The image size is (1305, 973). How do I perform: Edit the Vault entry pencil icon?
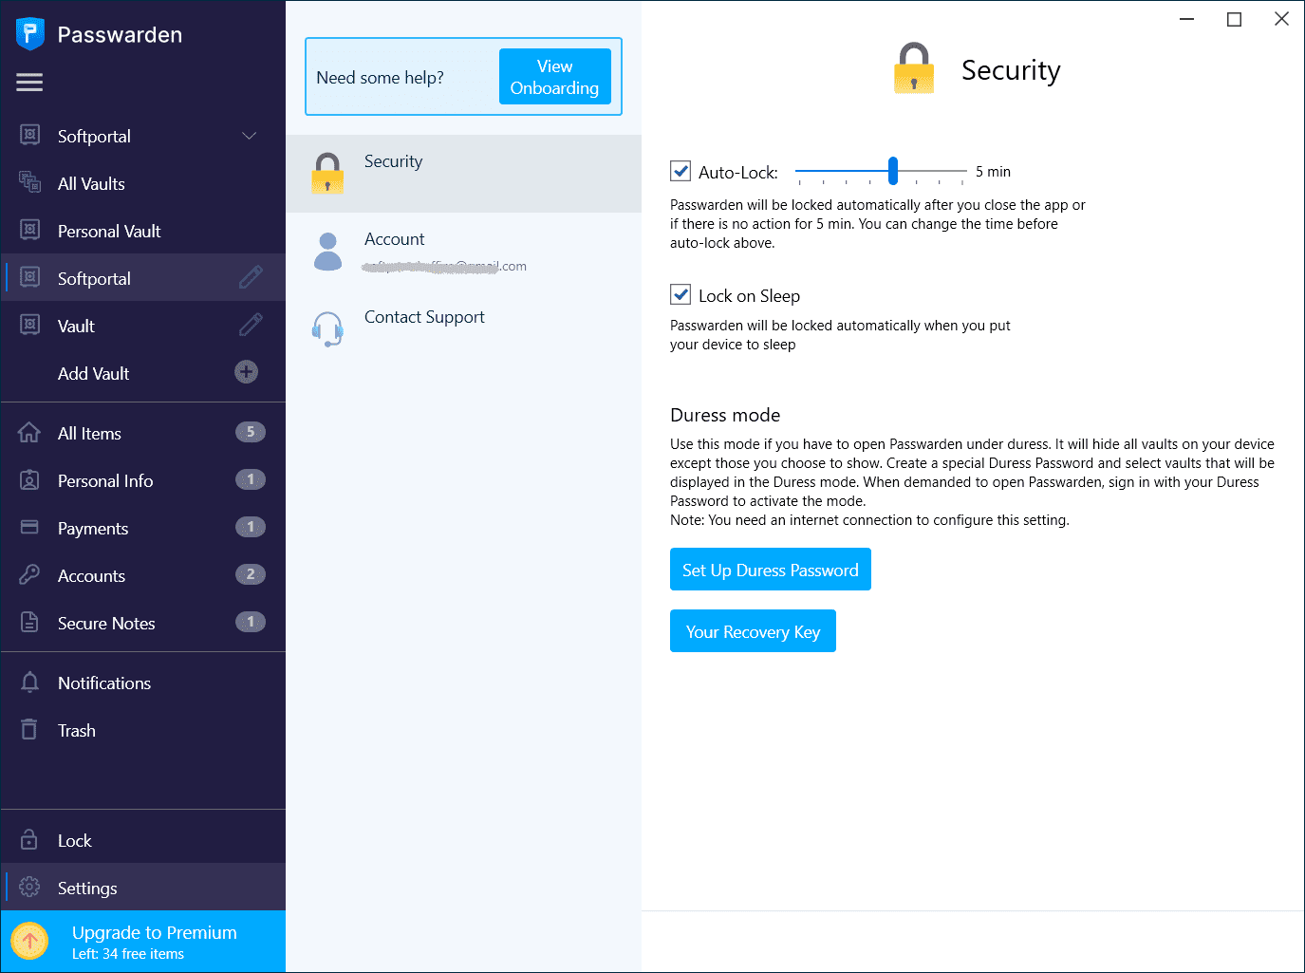click(251, 325)
